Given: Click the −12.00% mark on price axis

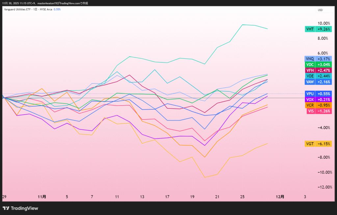Looking at the screenshot, I should (323, 187).
